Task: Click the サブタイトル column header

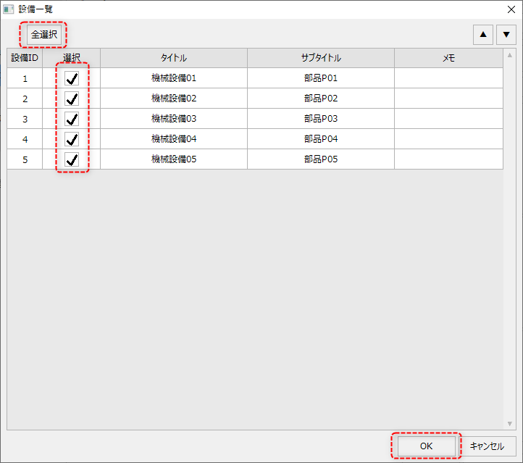Action: [x=321, y=58]
